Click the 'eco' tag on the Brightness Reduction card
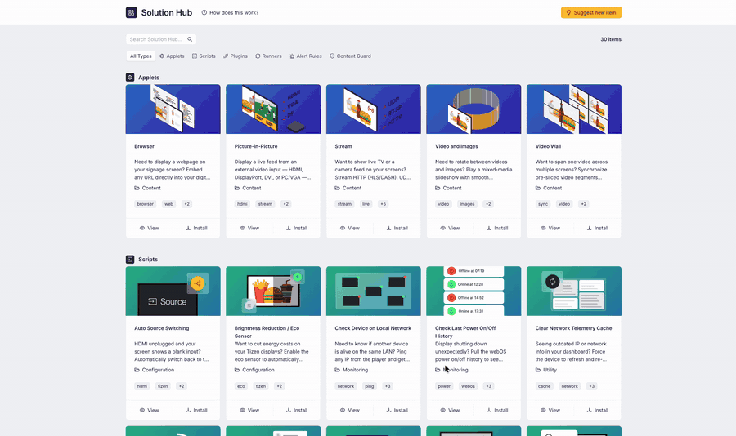 coord(240,386)
